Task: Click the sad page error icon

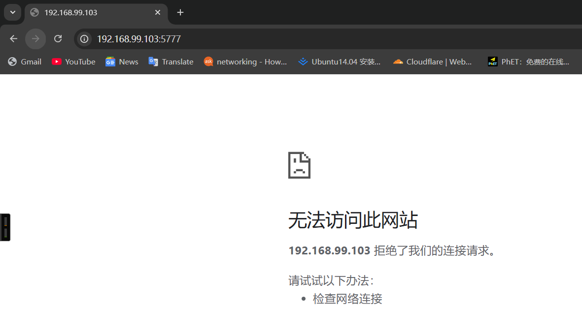Action: (299, 165)
